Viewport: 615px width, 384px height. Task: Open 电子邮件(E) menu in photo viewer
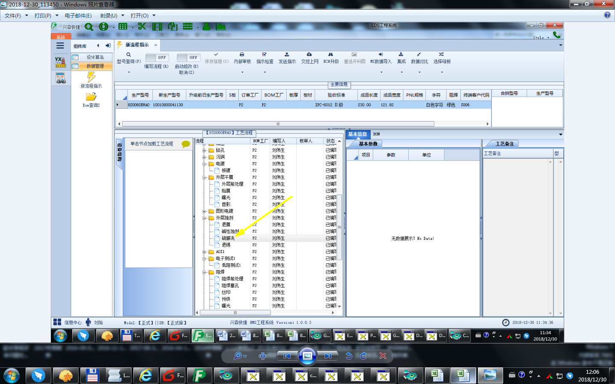coord(78,15)
